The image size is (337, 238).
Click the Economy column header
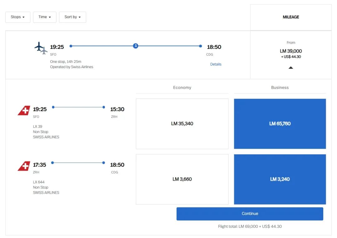point(182,88)
